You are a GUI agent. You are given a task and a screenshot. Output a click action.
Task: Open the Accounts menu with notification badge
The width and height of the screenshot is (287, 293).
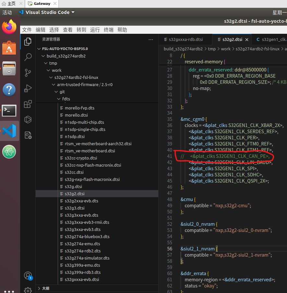pos(28,276)
